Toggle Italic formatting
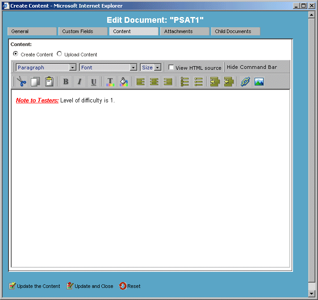Screen dimensions: 318x300 (79, 82)
